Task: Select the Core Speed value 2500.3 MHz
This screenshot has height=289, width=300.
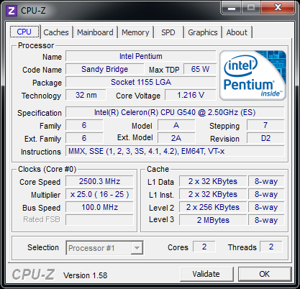Action: pyautogui.click(x=99, y=181)
